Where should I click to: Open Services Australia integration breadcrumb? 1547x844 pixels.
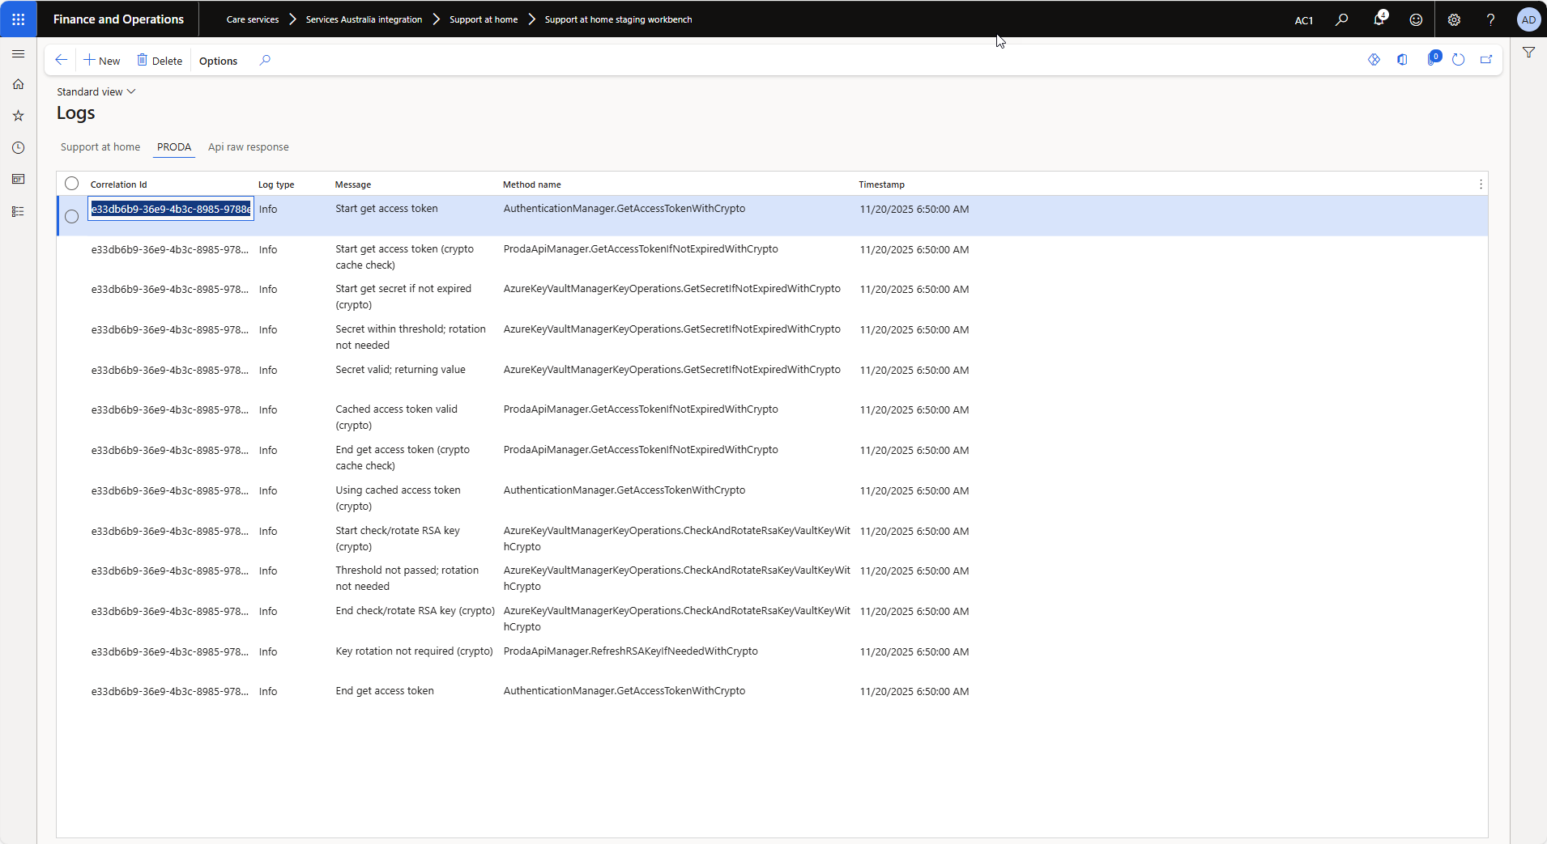[364, 19]
